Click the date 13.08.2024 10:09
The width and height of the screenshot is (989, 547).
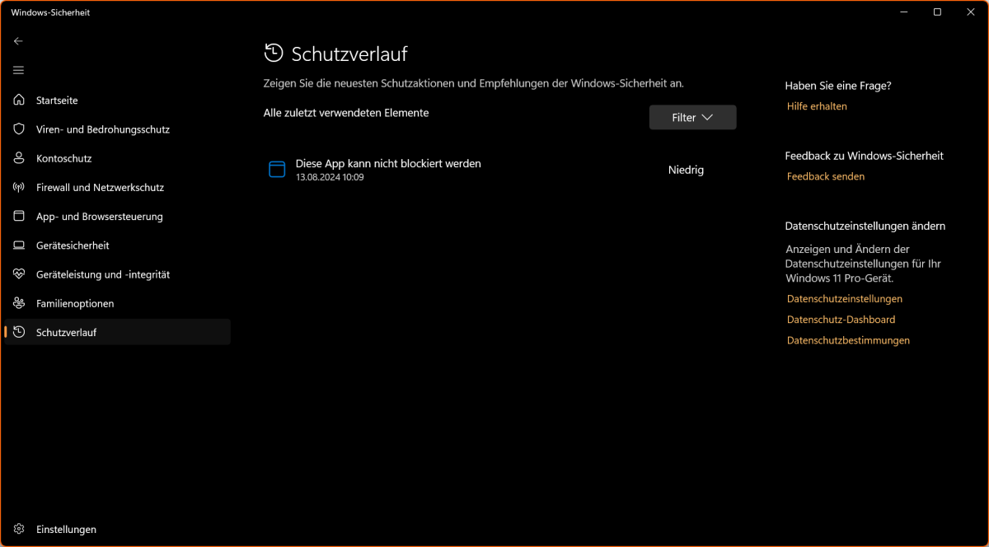pyautogui.click(x=330, y=177)
